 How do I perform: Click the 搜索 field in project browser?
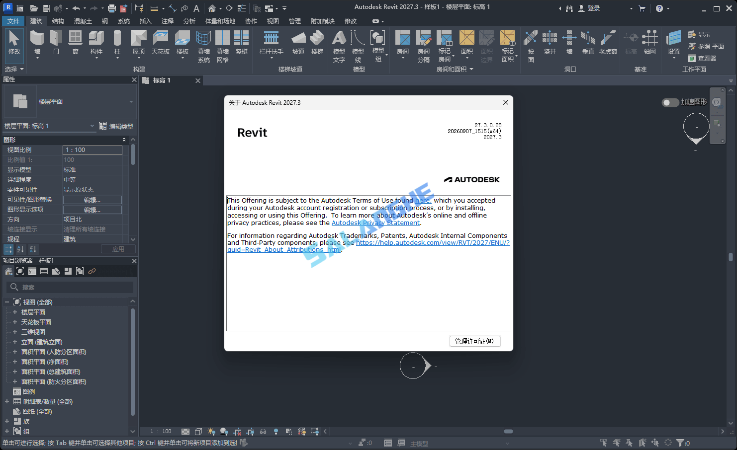tap(70, 287)
